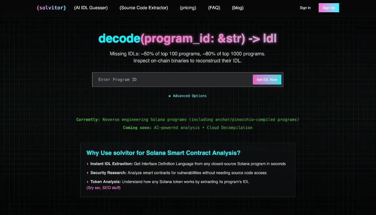Open the {AI IDL Guesser} page
376x215 pixels.
click(x=91, y=8)
